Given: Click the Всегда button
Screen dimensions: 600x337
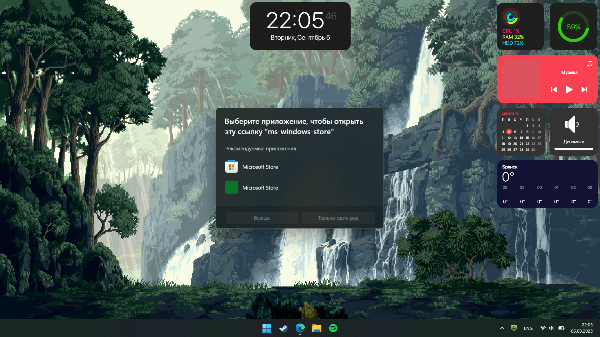Looking at the screenshot, I should coord(262,218).
